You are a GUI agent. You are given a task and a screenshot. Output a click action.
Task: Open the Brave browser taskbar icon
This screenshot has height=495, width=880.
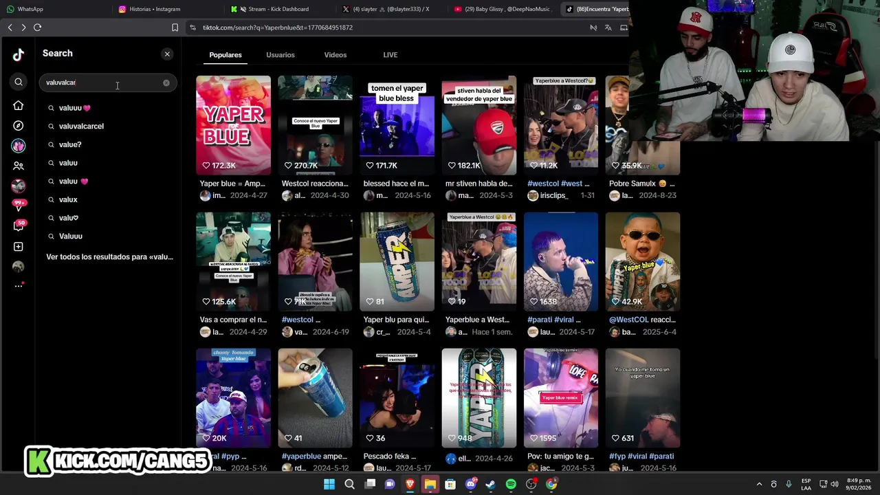pyautogui.click(x=410, y=485)
